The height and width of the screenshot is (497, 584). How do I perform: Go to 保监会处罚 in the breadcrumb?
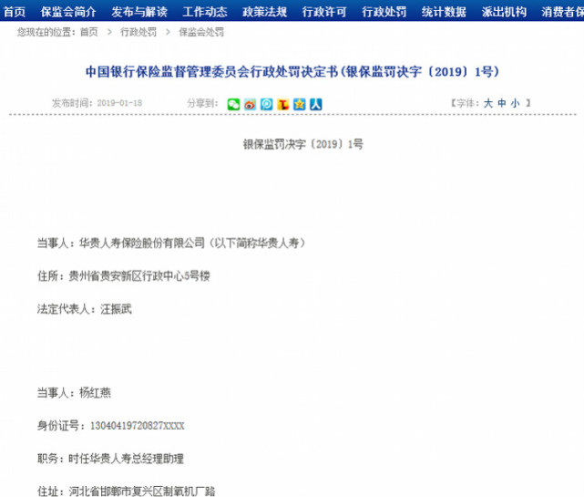(201, 32)
